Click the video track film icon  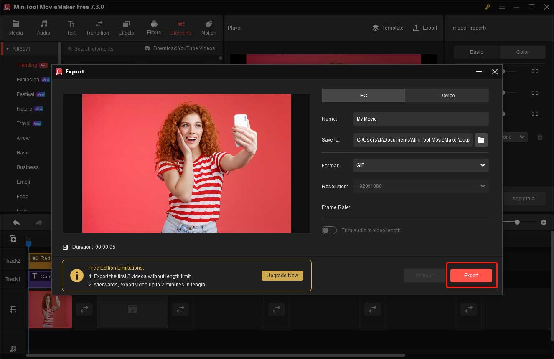coord(13,310)
